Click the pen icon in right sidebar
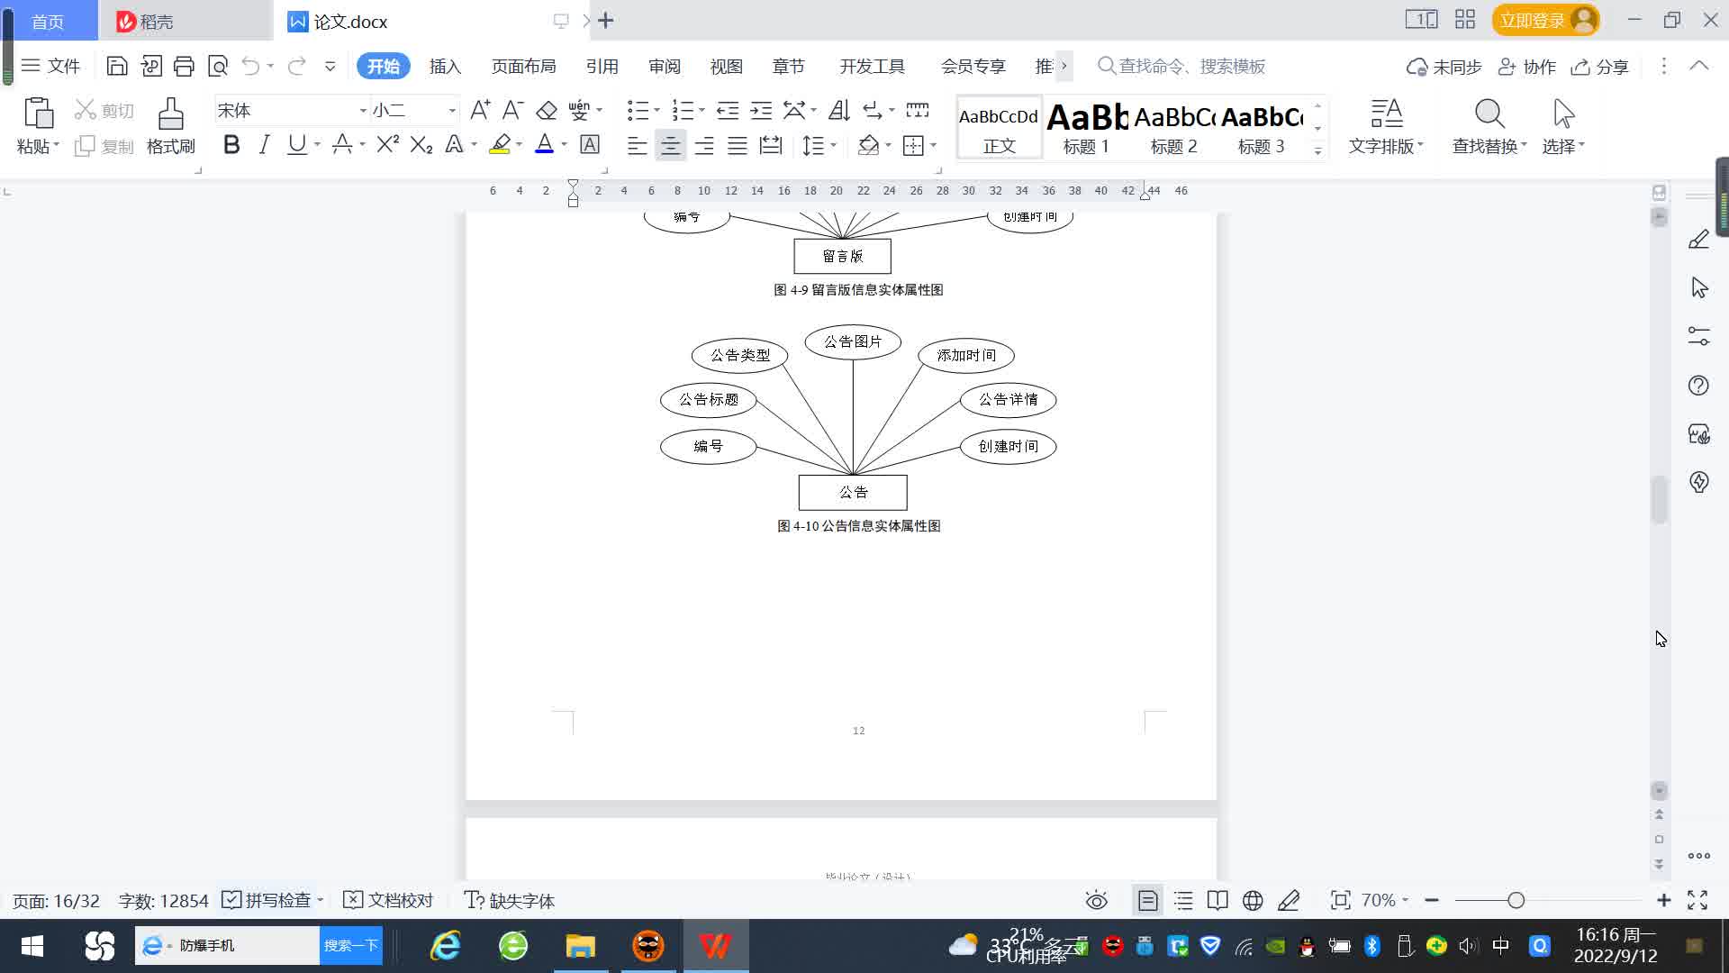Viewport: 1729px width, 973px height. click(1698, 239)
